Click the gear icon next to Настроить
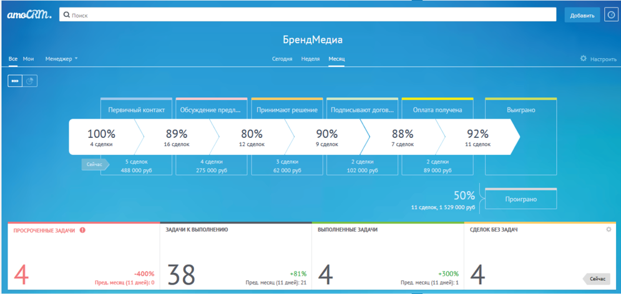Image resolution: width=621 pixels, height=294 pixels. 584,59
